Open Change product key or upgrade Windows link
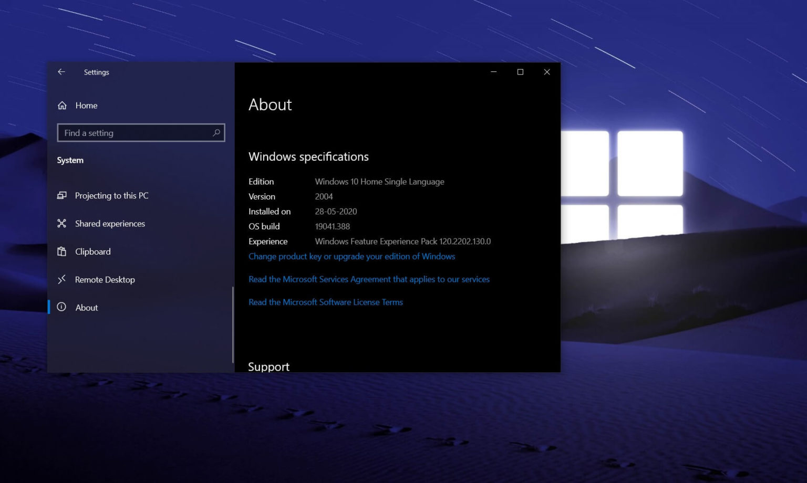Image resolution: width=807 pixels, height=483 pixels. (351, 256)
